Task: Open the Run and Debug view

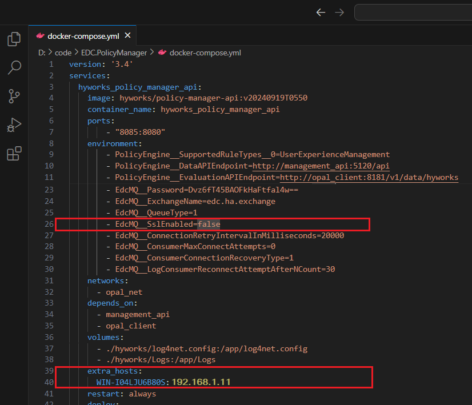Action: [14, 125]
